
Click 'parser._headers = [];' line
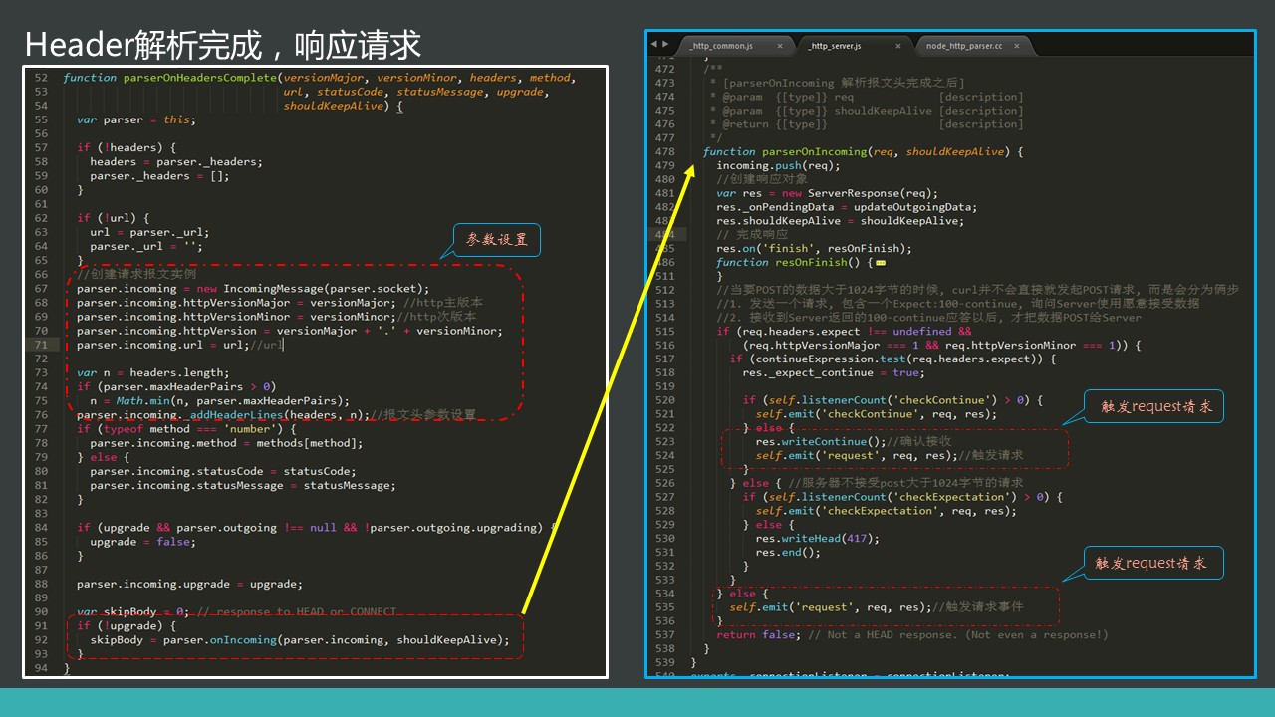159,176
